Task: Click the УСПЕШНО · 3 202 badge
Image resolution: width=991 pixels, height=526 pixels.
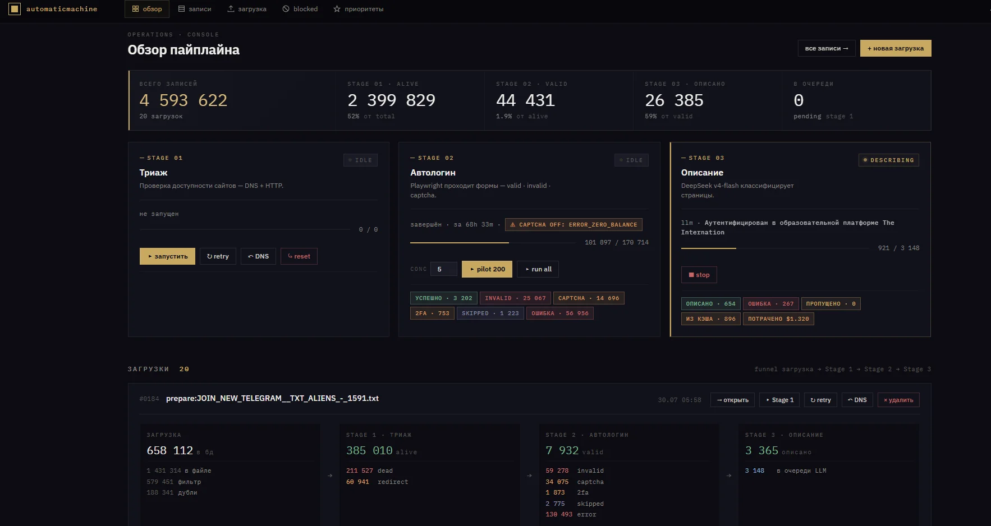Action: point(444,298)
